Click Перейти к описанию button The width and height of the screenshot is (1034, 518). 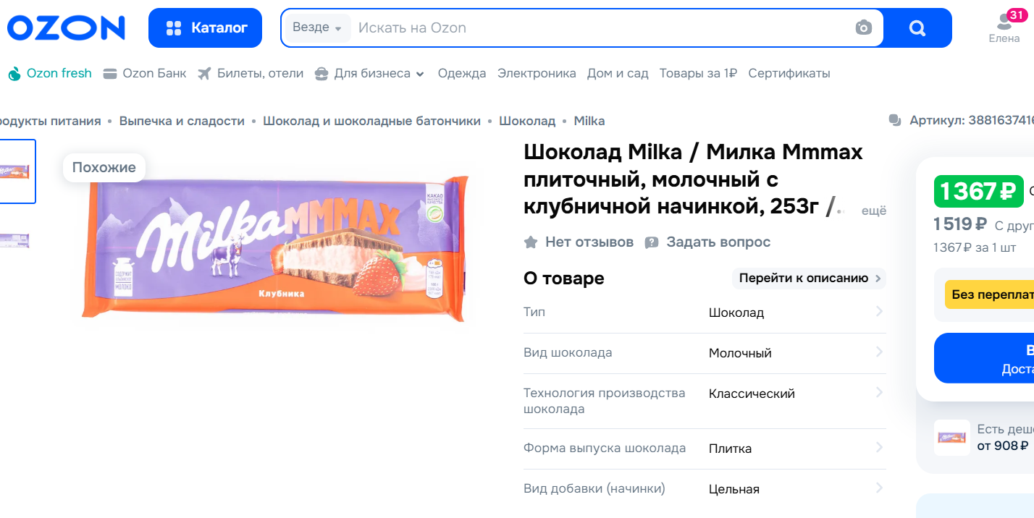coord(809,279)
